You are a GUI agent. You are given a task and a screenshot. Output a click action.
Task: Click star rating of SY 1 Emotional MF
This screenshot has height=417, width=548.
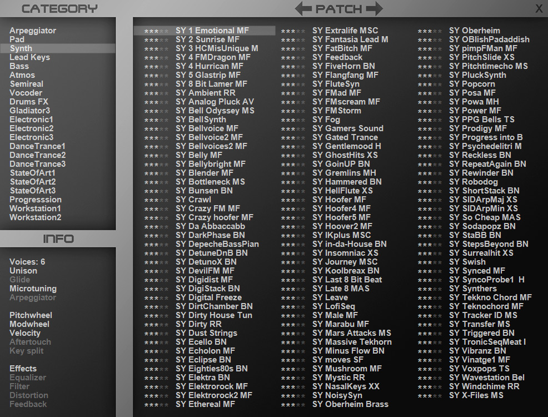(156, 31)
